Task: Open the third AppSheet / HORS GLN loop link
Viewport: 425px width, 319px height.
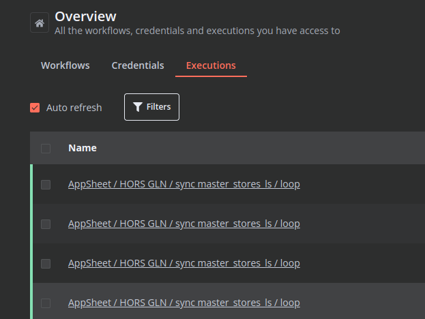Action: [184, 263]
